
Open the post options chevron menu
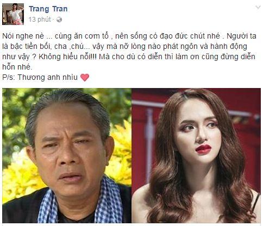(258, 7)
